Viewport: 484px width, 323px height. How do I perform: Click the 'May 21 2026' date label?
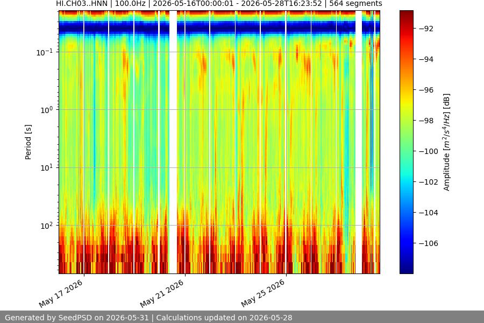coord(162,293)
